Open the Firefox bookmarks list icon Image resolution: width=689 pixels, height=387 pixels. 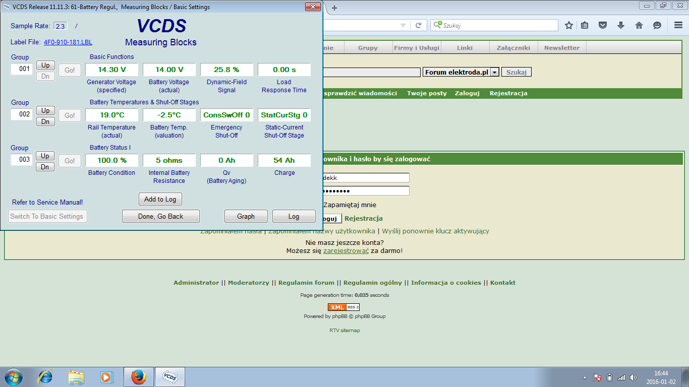pyautogui.click(x=585, y=25)
